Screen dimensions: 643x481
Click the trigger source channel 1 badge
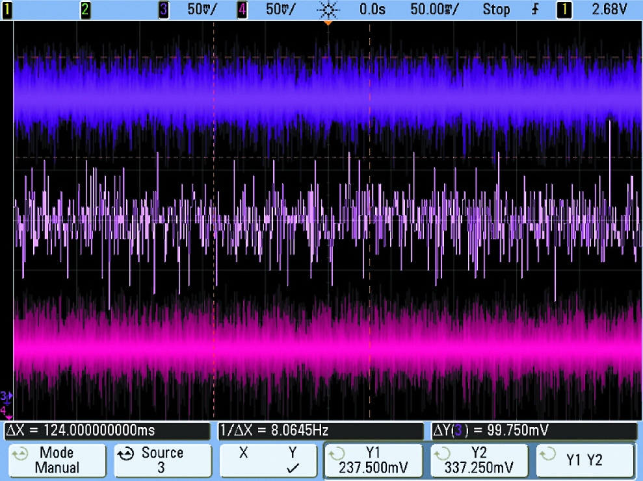(x=564, y=10)
